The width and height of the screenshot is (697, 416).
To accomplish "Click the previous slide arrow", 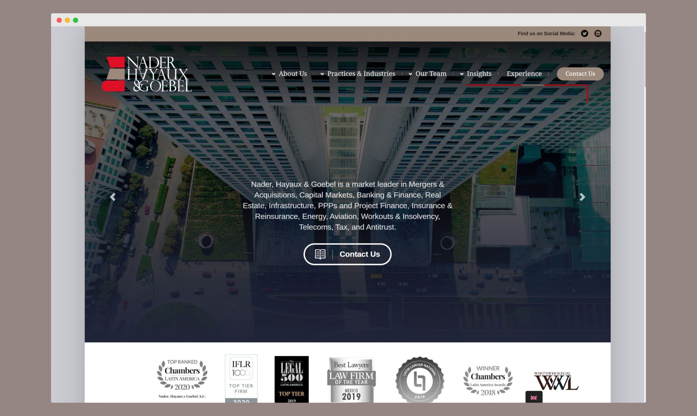I will [113, 197].
